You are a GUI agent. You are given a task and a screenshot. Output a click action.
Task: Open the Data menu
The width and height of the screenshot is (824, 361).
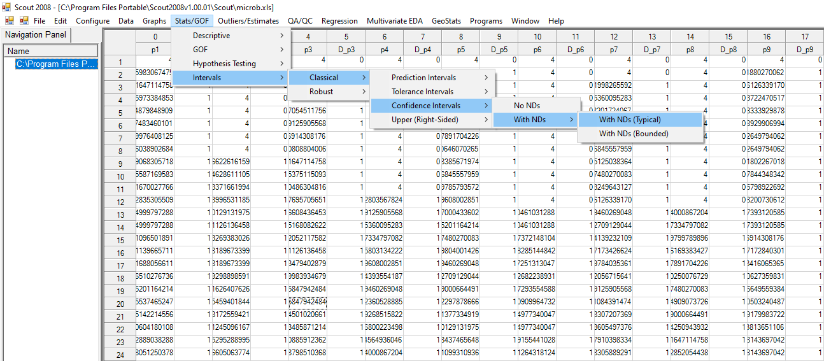(x=126, y=21)
